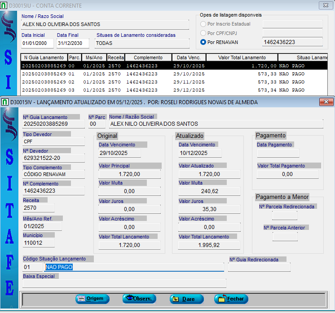Viewport: 335px width, 313px height.
Task: Select the parcel 03 row with 573,34
Action: pyautogui.click(x=135, y=90)
